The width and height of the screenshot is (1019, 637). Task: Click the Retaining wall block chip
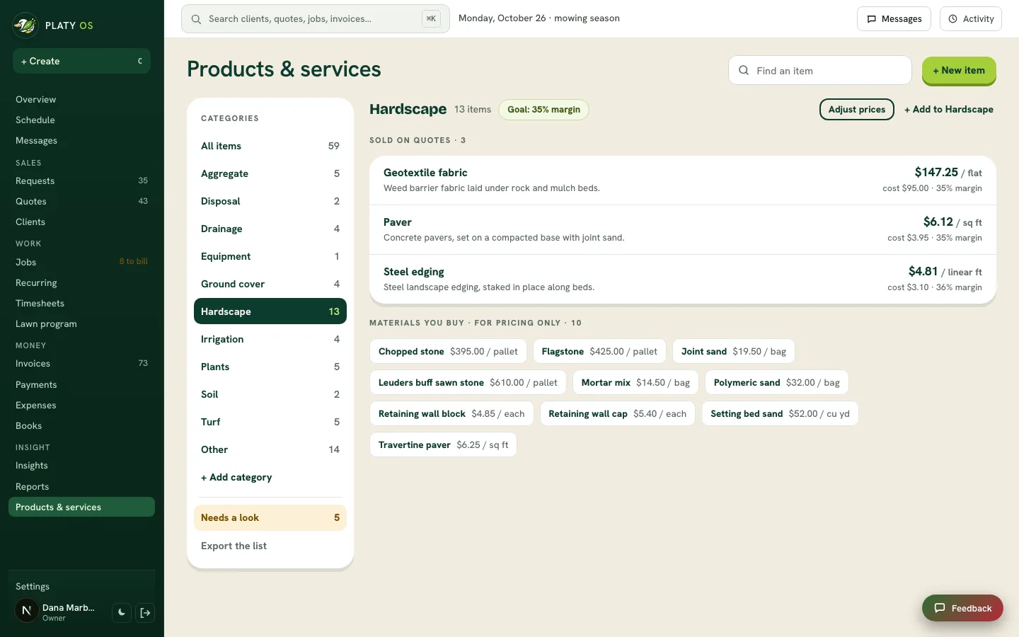451,414
